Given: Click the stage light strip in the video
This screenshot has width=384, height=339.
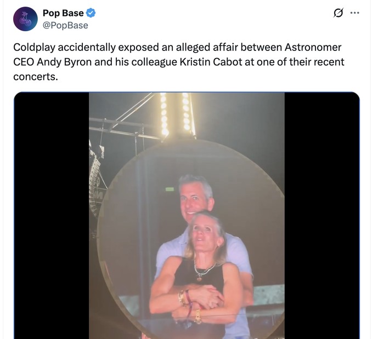Looking at the screenshot, I should [176, 114].
